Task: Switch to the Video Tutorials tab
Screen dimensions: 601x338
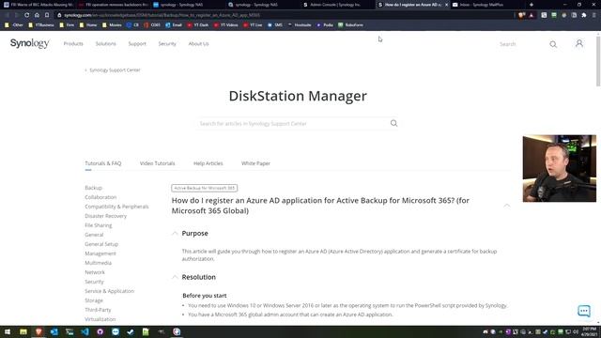Action: (157, 163)
